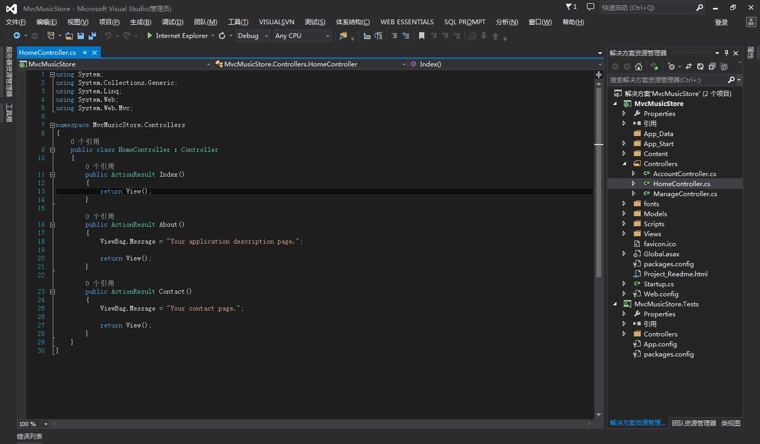Click the magnifier icon in Solution Explorer search
The width and height of the screenshot is (760, 444).
click(x=731, y=80)
